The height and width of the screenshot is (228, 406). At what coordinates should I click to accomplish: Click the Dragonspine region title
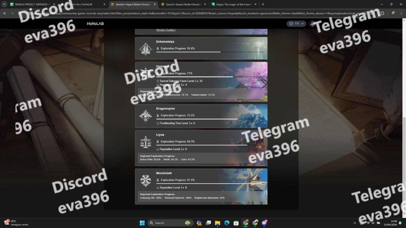(x=166, y=109)
